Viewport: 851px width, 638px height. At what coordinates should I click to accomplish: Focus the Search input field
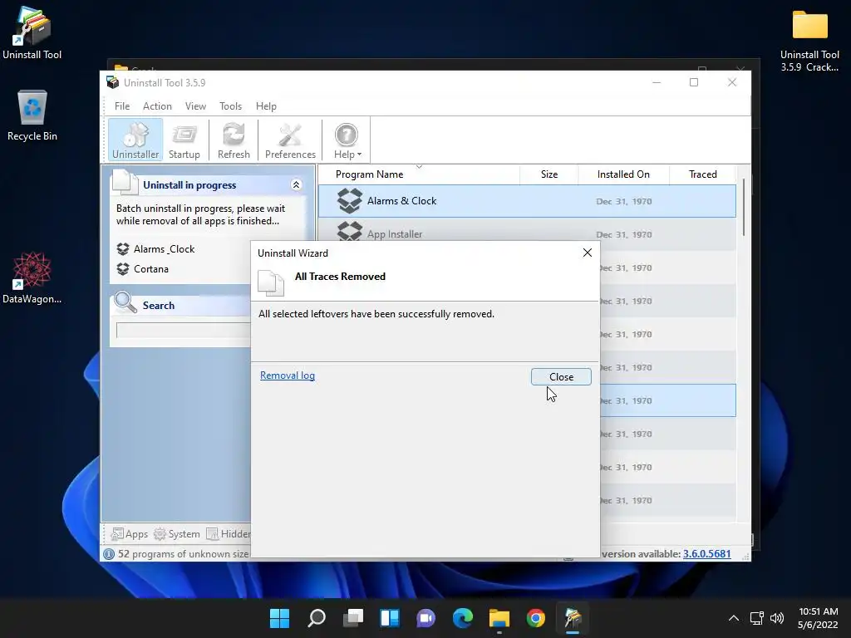click(184, 331)
